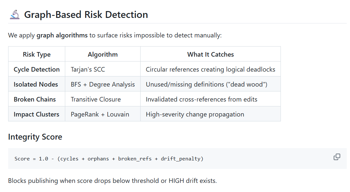The image size is (350, 192).
Task: Click the Blocks publishing paragraph
Action: pyautogui.click(x=112, y=181)
